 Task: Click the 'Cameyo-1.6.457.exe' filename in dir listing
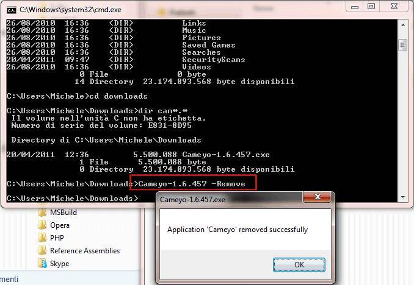pos(226,155)
